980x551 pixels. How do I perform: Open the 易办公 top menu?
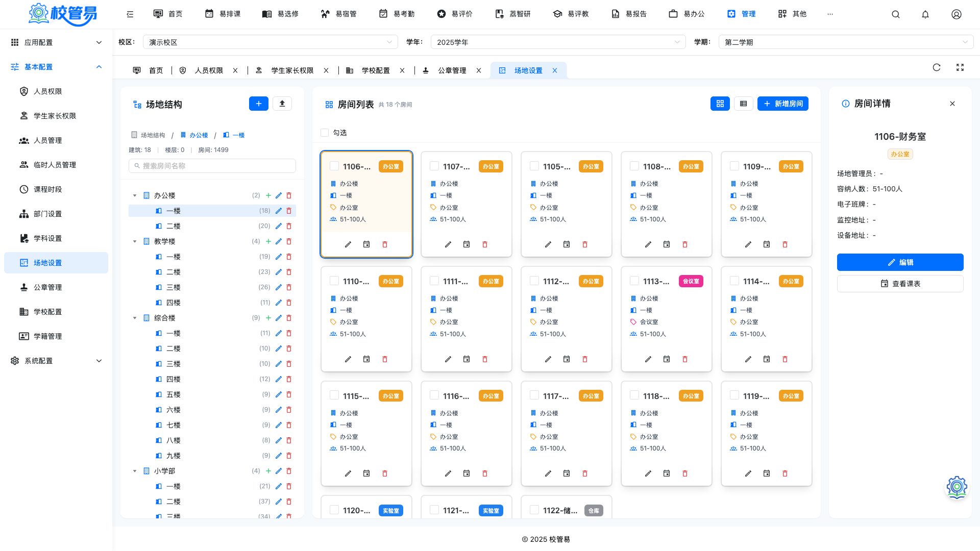[x=687, y=14]
